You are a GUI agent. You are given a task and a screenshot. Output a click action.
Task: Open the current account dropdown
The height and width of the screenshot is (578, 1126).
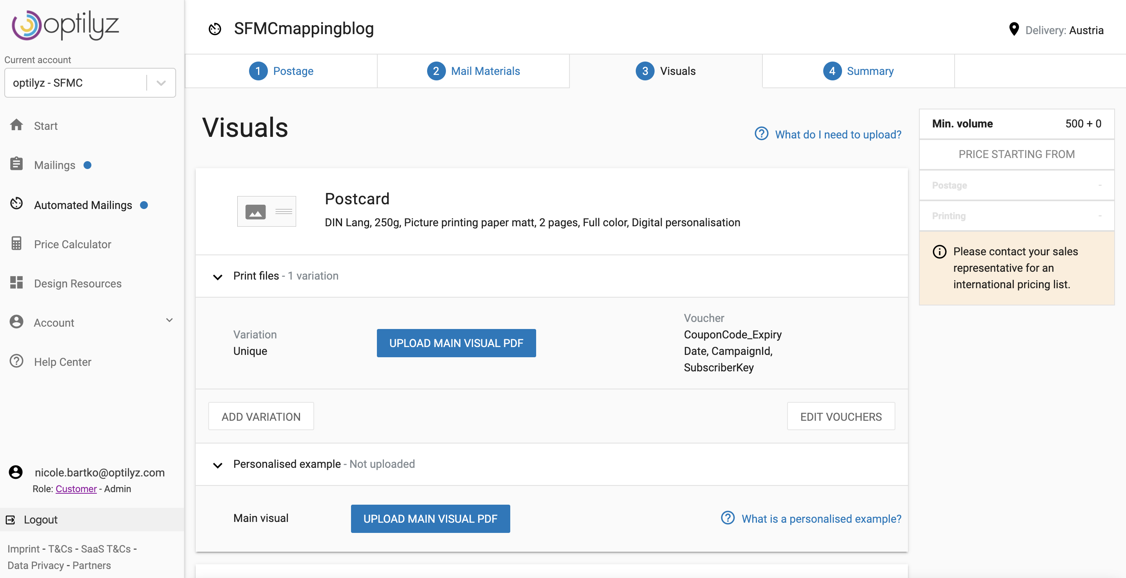[x=161, y=83]
